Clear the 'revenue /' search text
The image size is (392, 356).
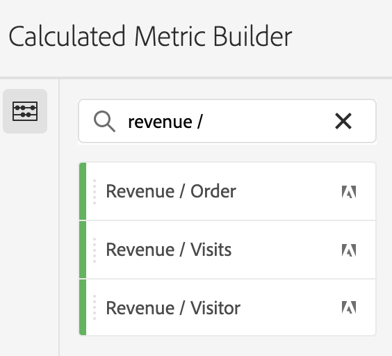click(x=343, y=122)
